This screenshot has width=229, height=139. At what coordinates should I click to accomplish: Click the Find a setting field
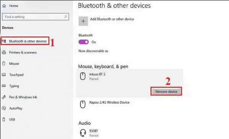point(35,17)
